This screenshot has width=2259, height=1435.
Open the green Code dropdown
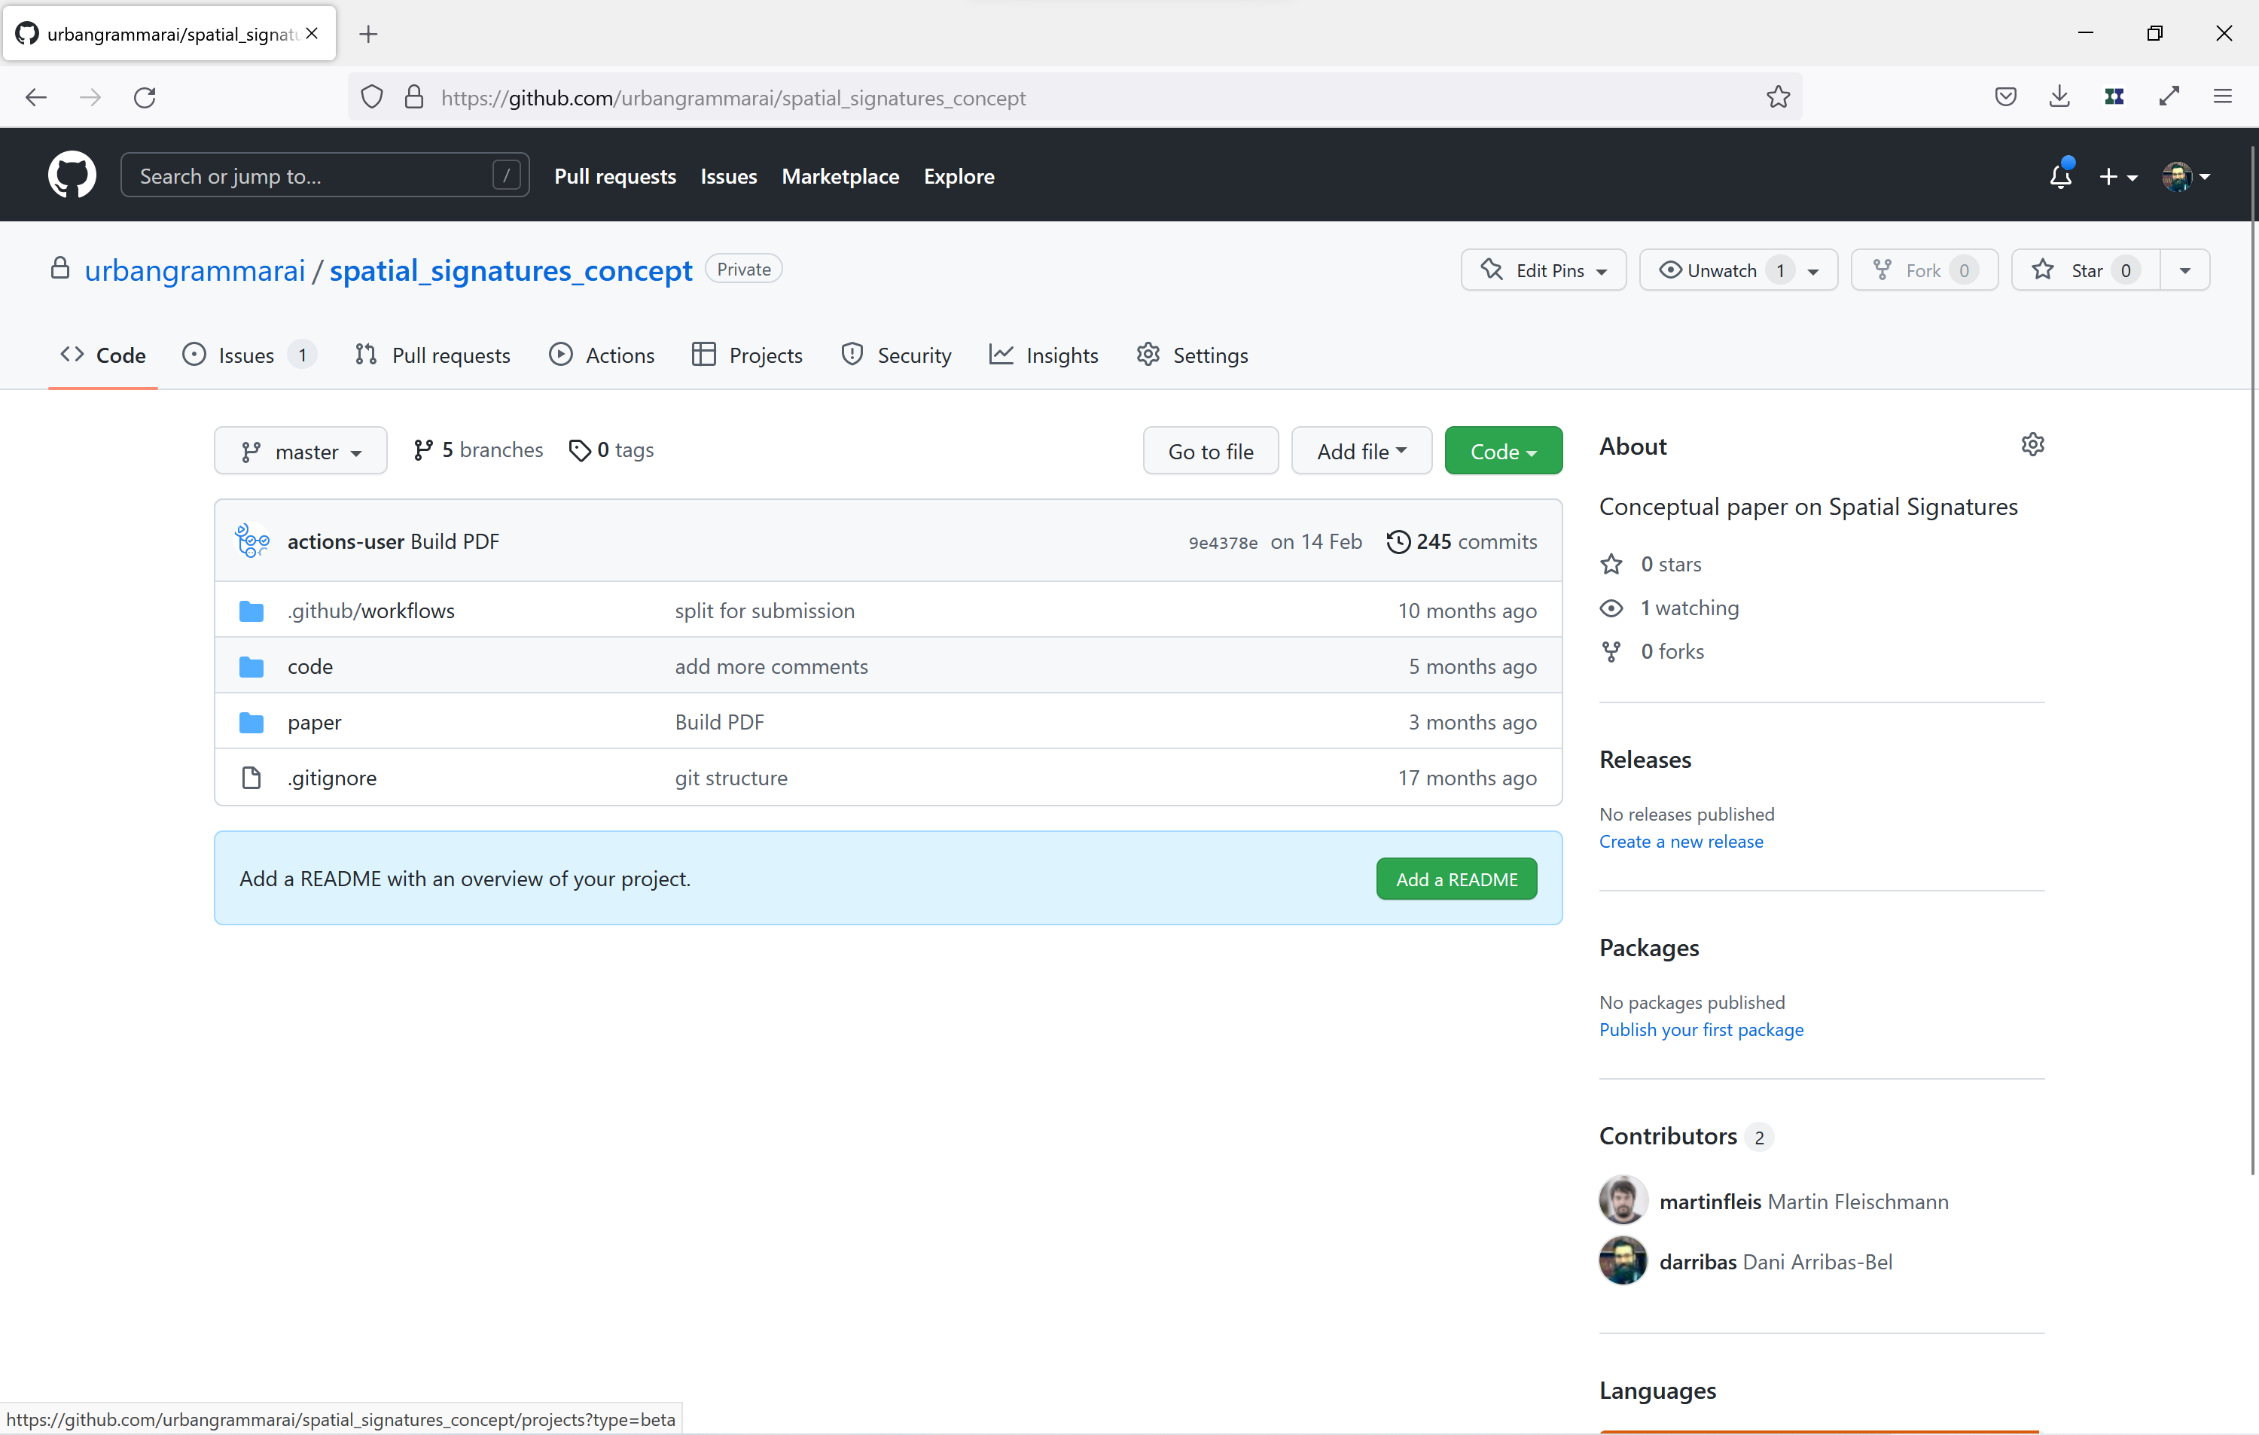pyautogui.click(x=1503, y=451)
